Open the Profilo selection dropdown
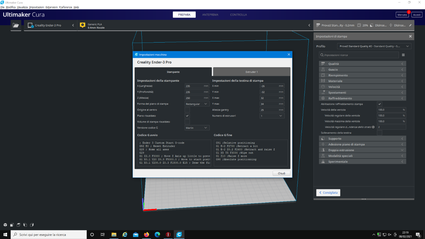 tap(374, 46)
